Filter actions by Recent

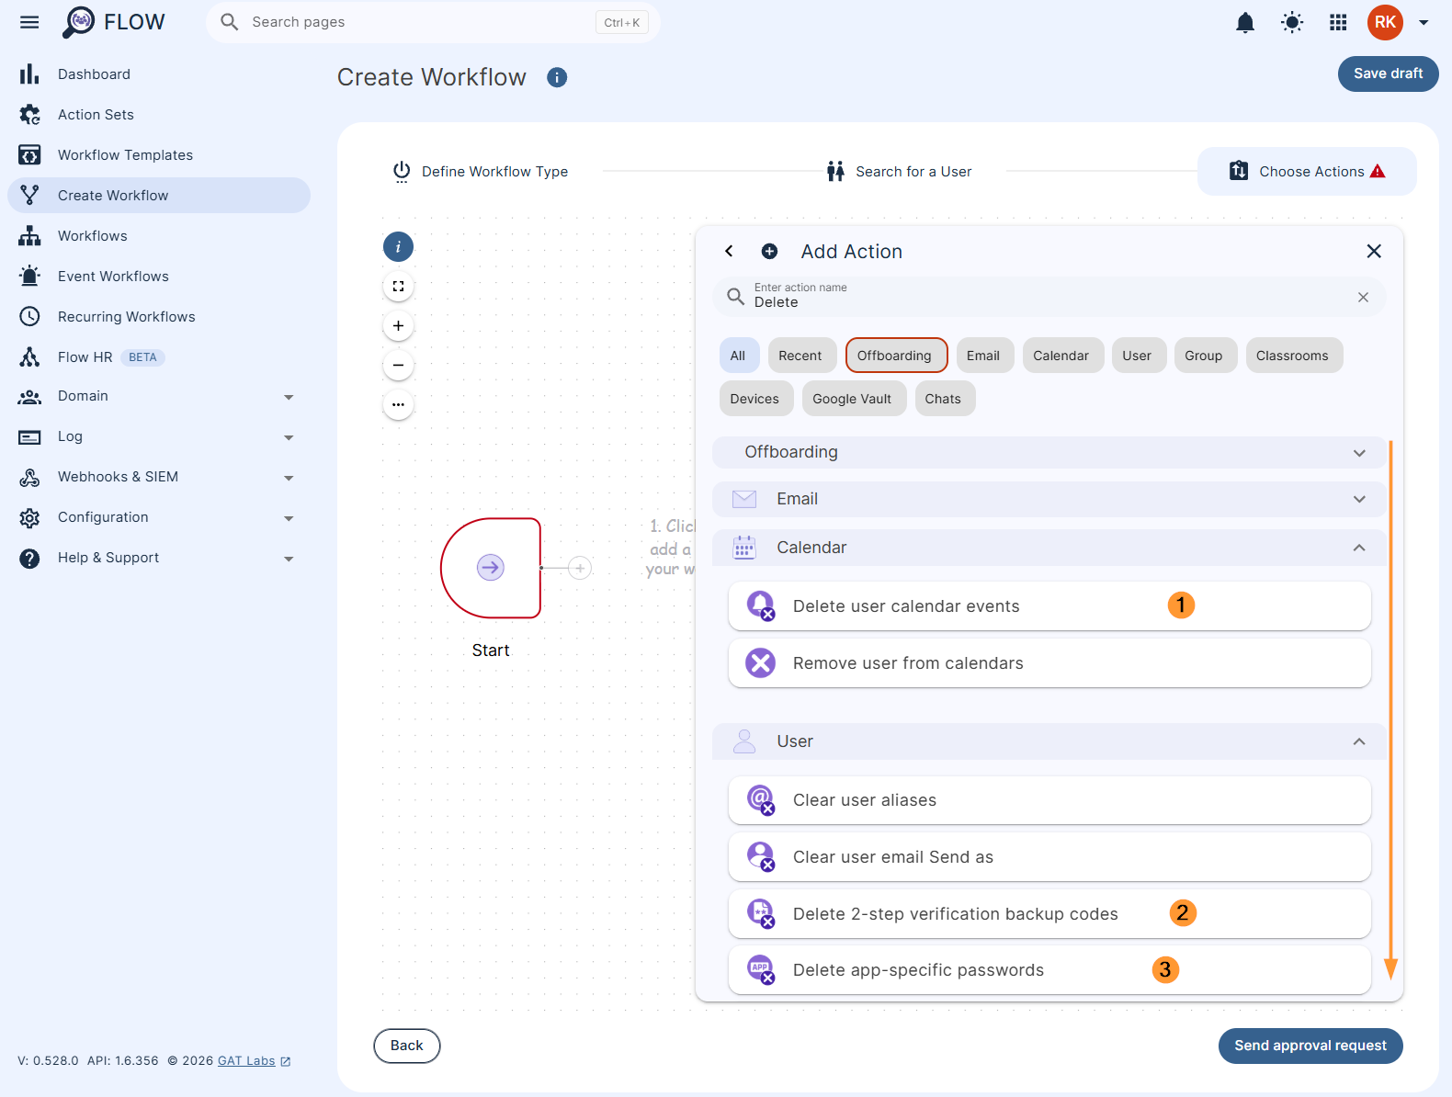(x=800, y=356)
